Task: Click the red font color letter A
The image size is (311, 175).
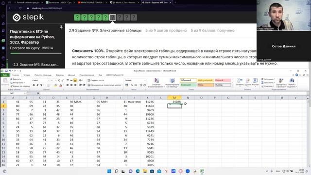Action: 61,85
